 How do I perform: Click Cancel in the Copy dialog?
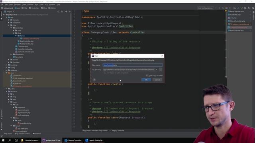point(157,79)
